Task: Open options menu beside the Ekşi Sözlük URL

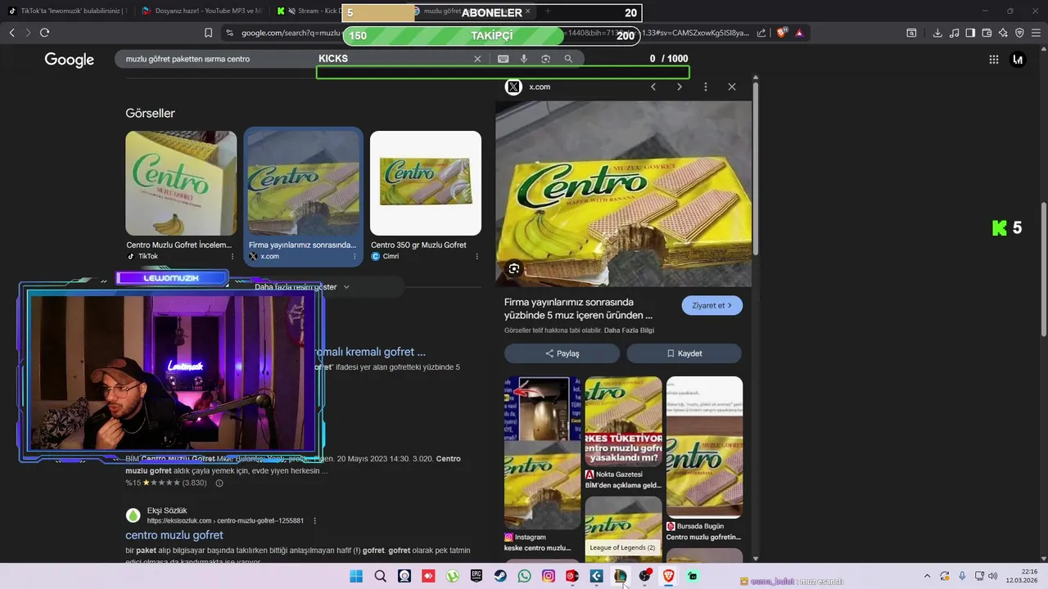Action: 315,521
